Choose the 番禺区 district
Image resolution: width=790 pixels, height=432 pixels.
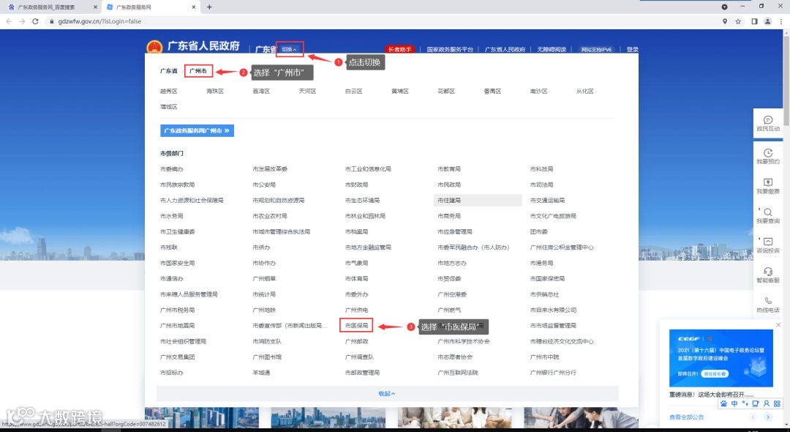pyautogui.click(x=492, y=92)
